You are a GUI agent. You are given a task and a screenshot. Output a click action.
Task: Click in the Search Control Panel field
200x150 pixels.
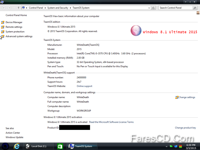[x=175, y=8]
